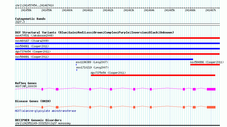
Task: Click the 241466k ruler tick label
Action: tap(190, 10)
